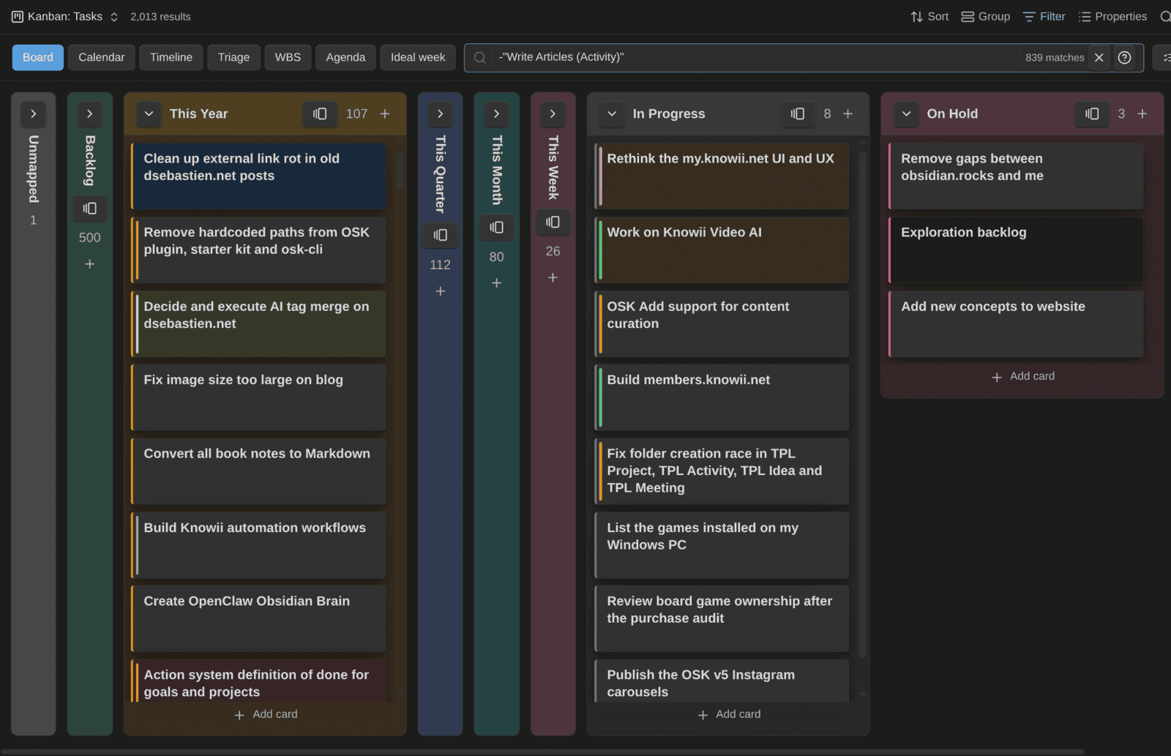Viewport: 1171px width, 756px height.
Task: Click the search magnifier icon in filter bar
Action: pos(479,57)
